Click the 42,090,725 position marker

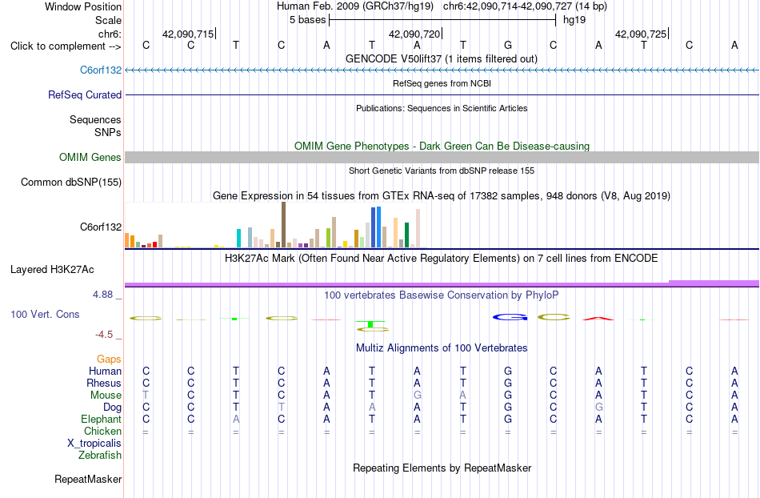tap(642, 34)
